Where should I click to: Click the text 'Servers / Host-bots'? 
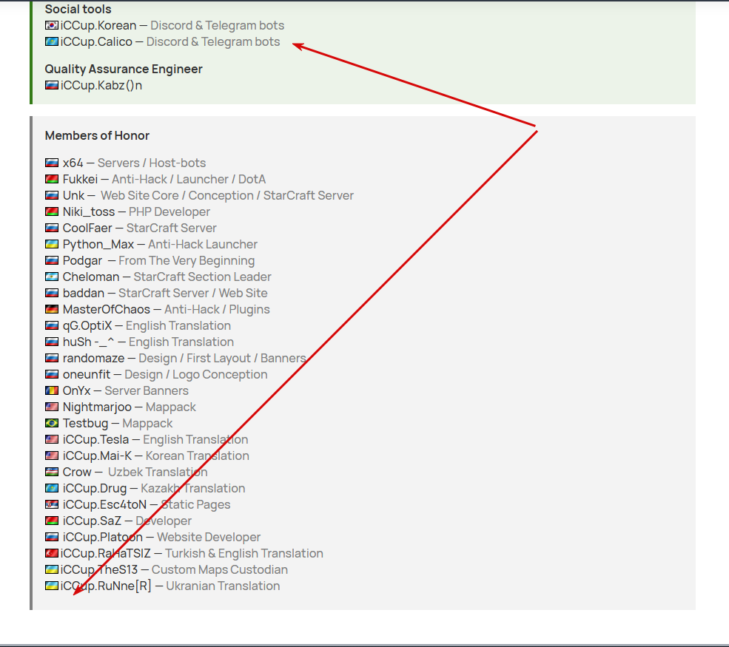(x=152, y=163)
